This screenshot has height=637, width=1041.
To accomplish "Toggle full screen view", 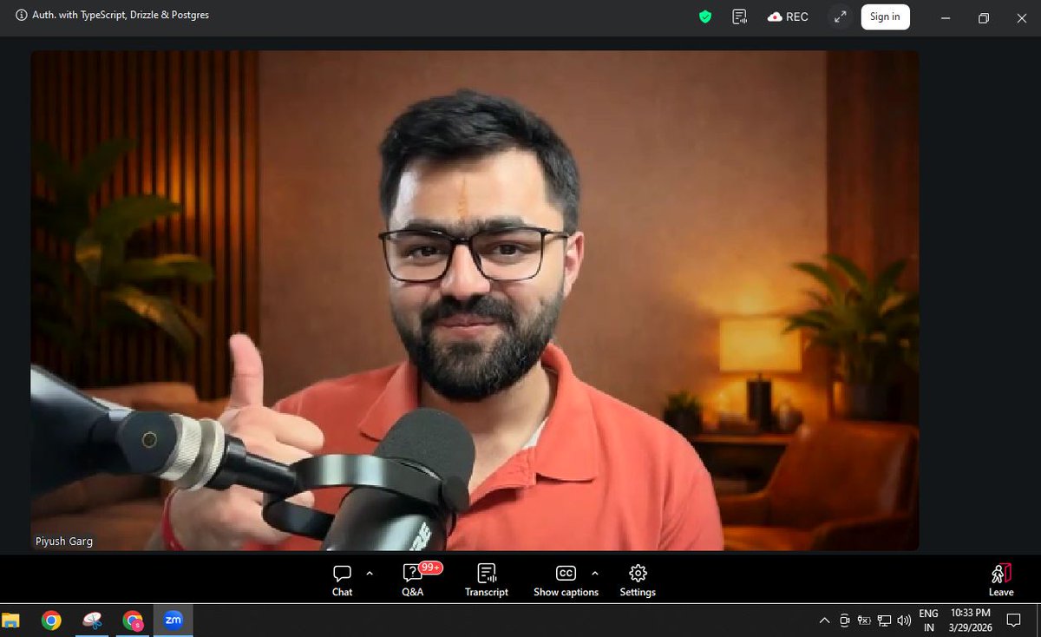I will [x=840, y=16].
